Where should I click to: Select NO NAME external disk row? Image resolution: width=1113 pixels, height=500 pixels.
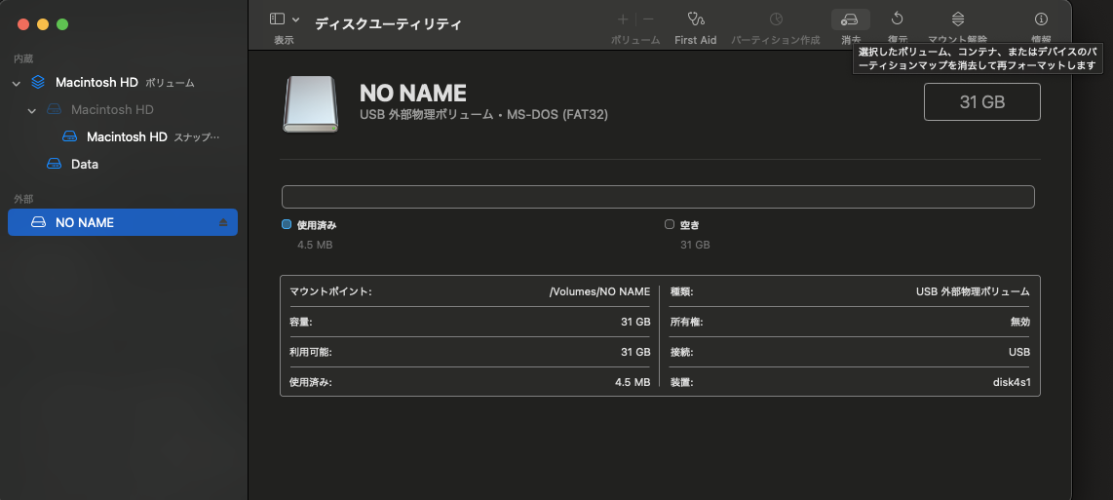point(123,222)
